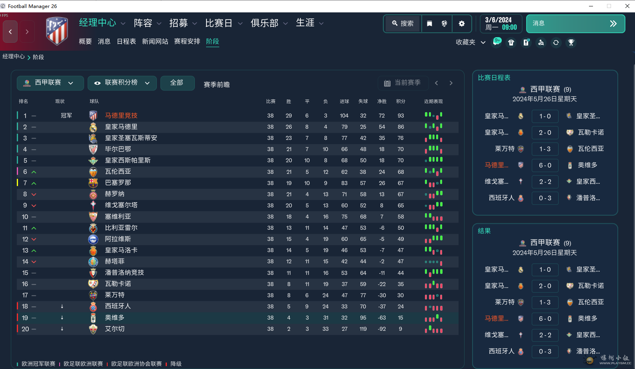The image size is (635, 369).
Task: Sort table by 进球 column header
Action: (344, 101)
